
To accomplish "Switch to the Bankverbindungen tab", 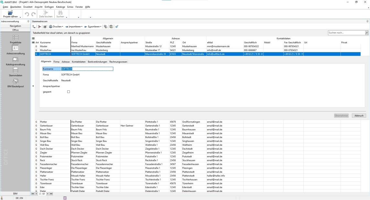I will click(97, 61).
